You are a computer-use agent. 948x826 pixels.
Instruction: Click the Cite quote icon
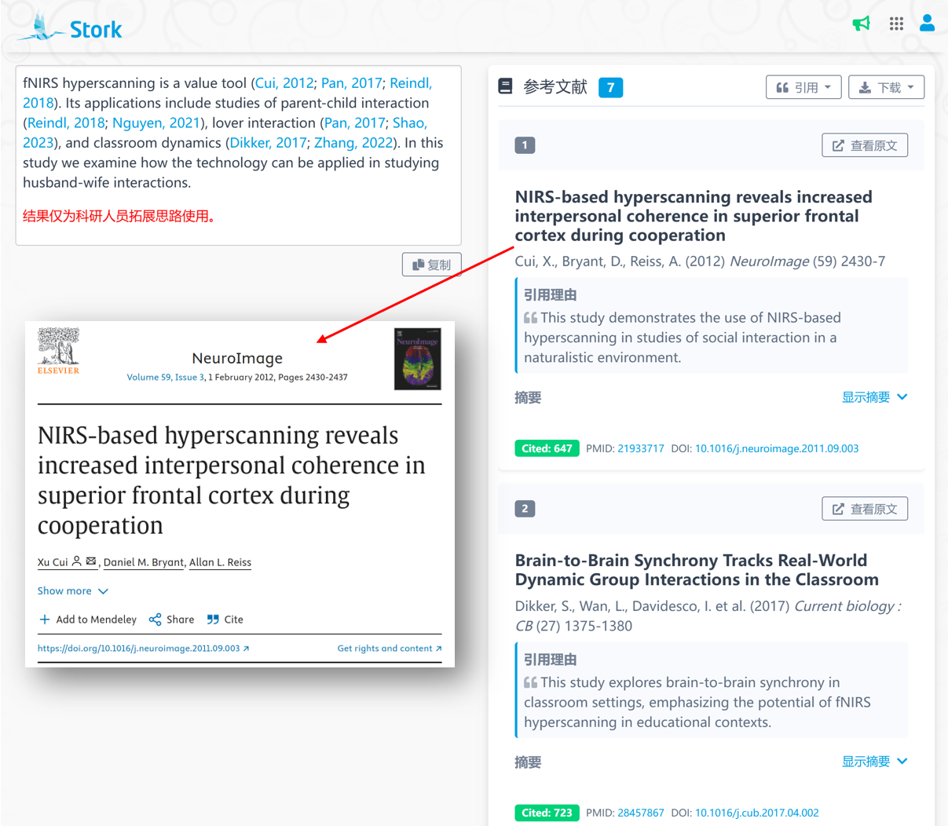point(213,619)
